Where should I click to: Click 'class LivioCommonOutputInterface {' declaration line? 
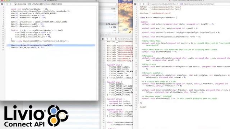coord(158,18)
